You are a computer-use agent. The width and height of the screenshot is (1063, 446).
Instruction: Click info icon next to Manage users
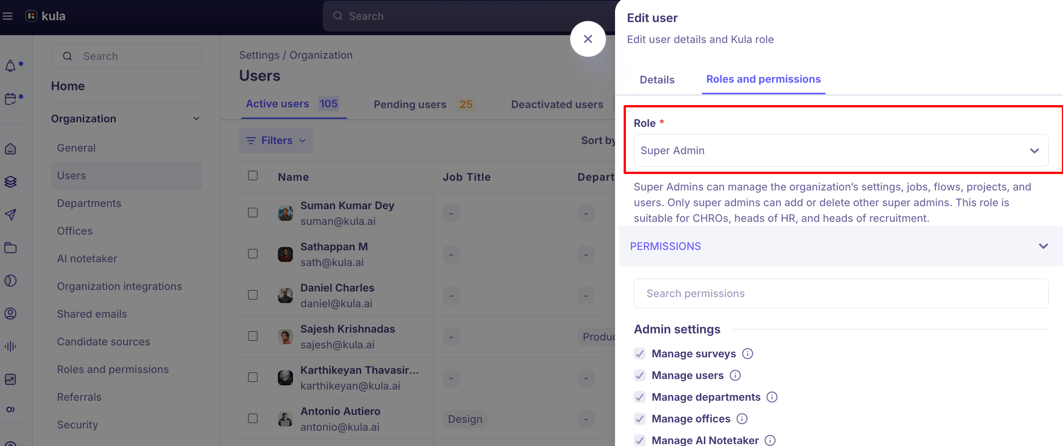tap(735, 376)
